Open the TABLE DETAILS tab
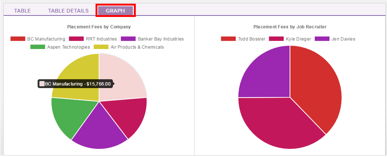This screenshot has height=157, width=387. [68, 11]
